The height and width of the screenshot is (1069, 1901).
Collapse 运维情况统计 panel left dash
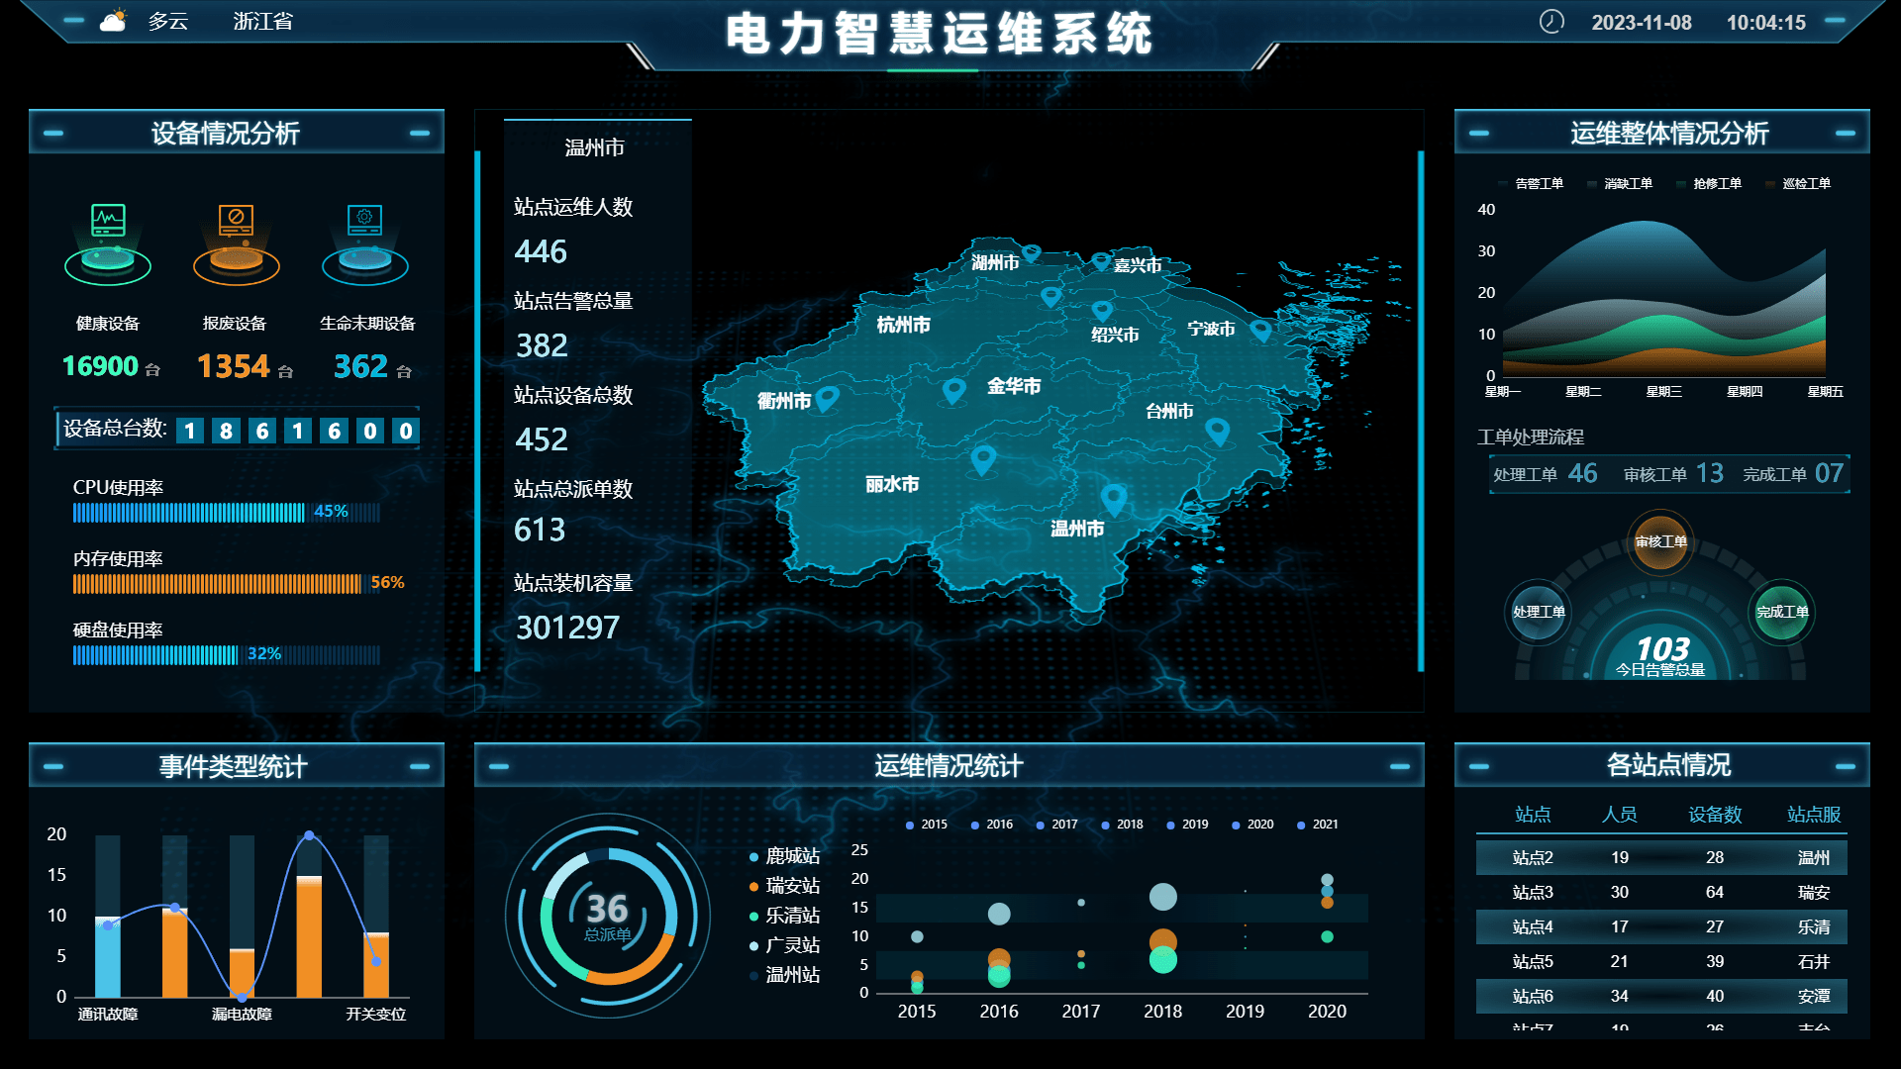[x=499, y=766]
